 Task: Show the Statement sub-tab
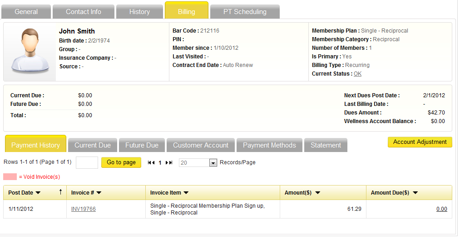coord(326,145)
